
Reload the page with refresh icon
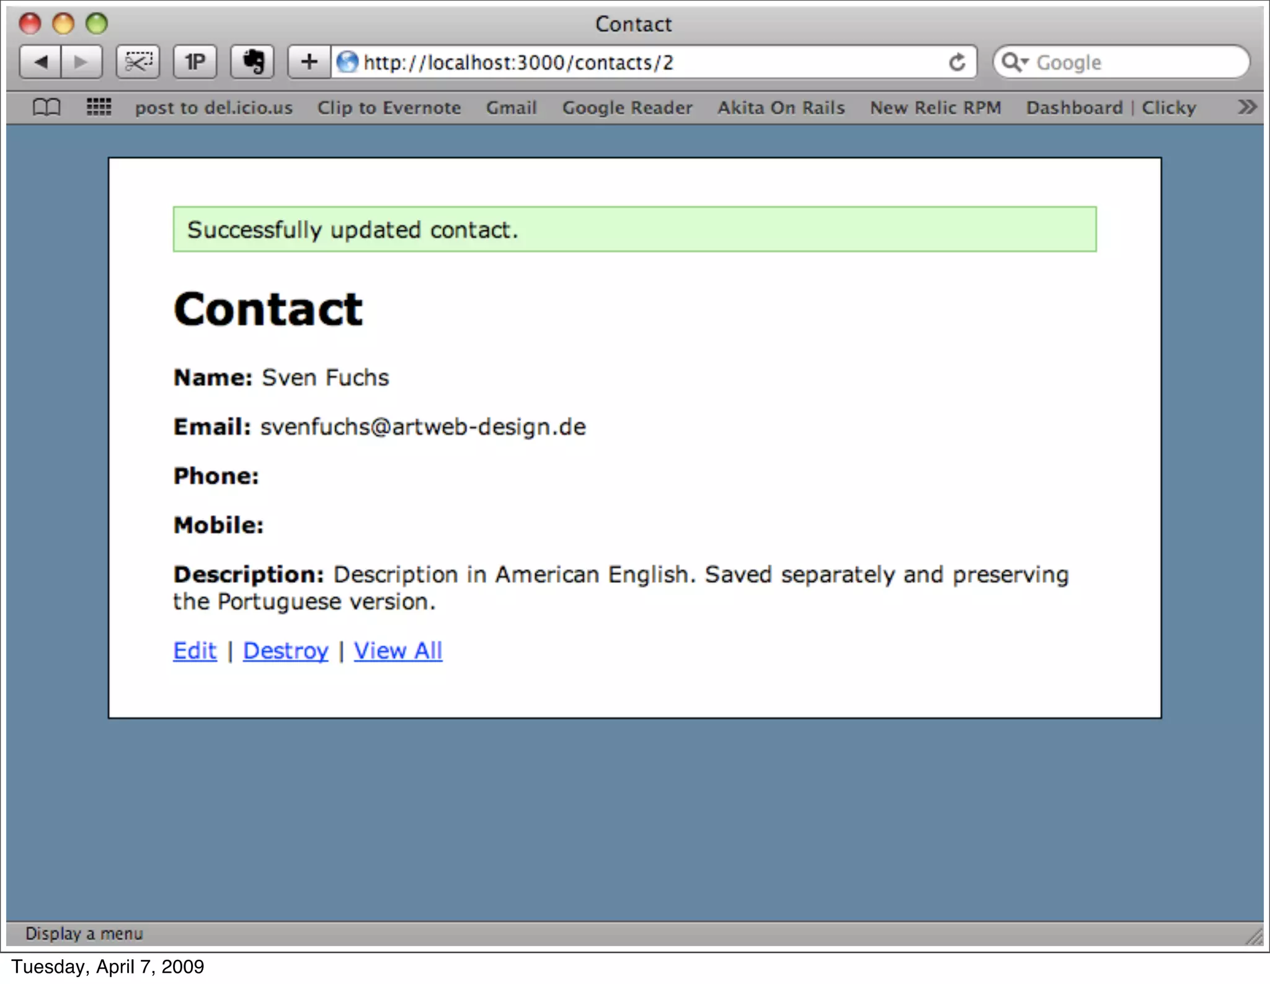pyautogui.click(x=957, y=62)
